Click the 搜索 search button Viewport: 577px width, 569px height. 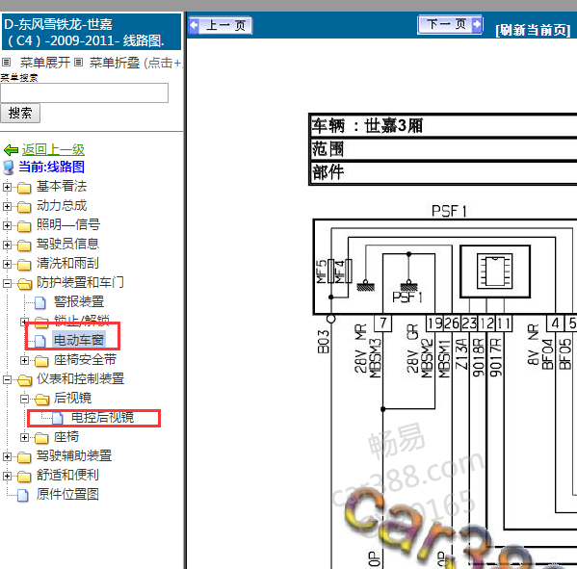pyautogui.click(x=20, y=113)
